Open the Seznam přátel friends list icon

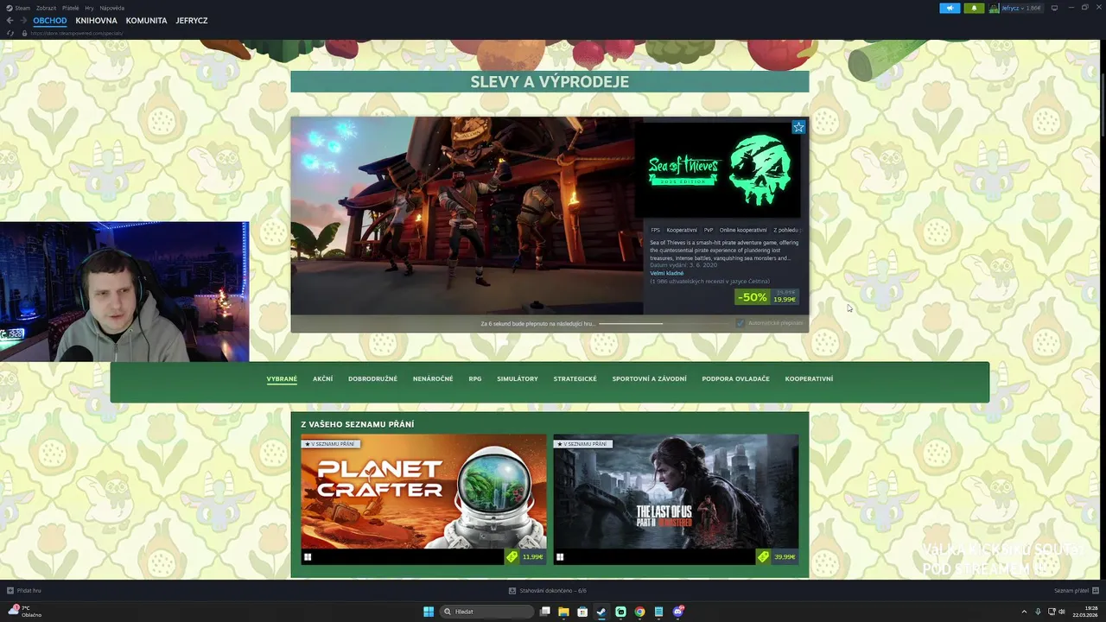1096,591
